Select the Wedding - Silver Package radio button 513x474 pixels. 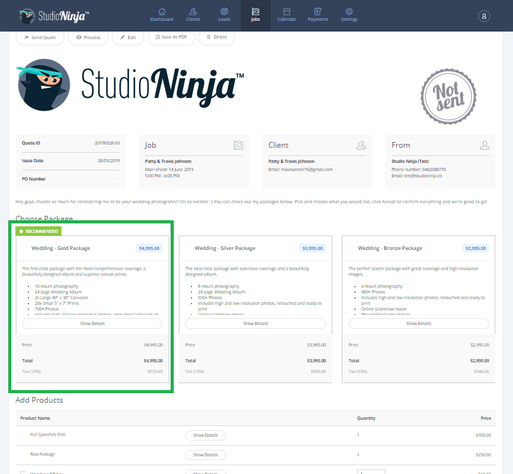[188, 248]
